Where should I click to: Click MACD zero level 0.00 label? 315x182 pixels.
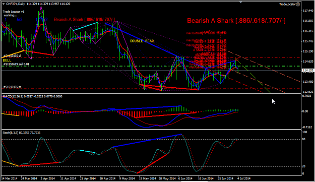[305, 111]
